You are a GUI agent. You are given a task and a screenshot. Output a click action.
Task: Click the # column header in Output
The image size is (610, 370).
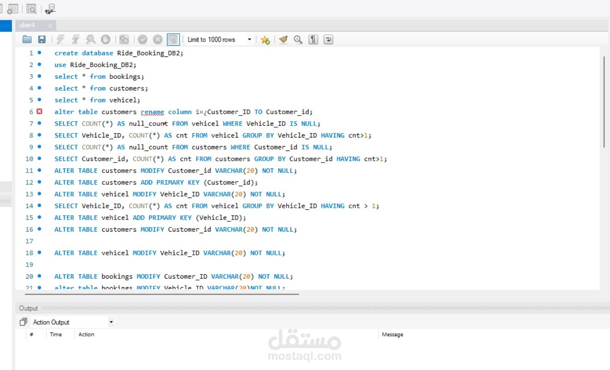click(31, 334)
